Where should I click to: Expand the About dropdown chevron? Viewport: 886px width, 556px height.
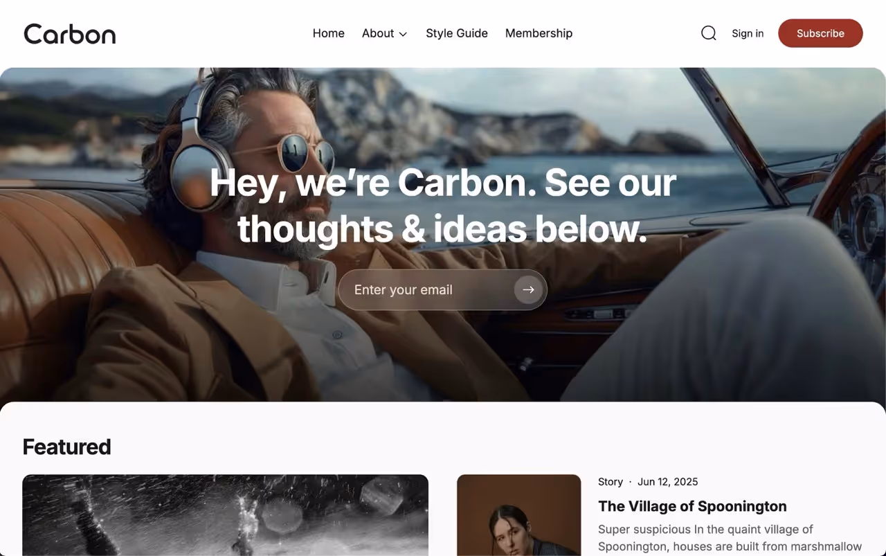[x=403, y=34]
